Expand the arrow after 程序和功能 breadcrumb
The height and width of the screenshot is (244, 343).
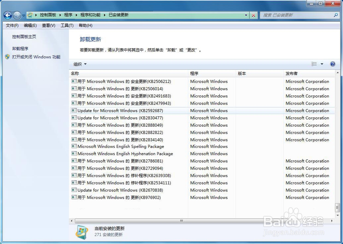click(105, 15)
